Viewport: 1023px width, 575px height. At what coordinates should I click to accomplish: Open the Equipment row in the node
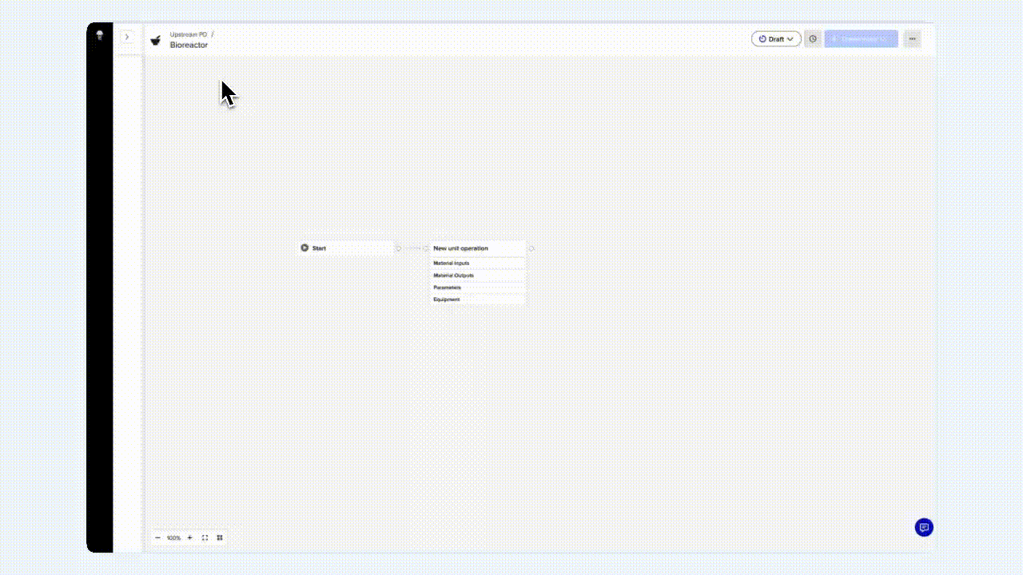[x=477, y=299]
